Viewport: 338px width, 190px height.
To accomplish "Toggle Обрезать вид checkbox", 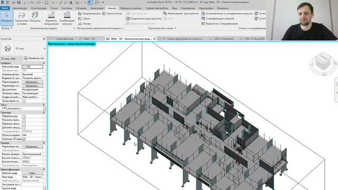I will tap(24, 116).
